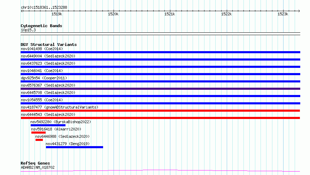
Task: Click the chr10:1518361..1523288 coordinate label
Action: pos(44,8)
